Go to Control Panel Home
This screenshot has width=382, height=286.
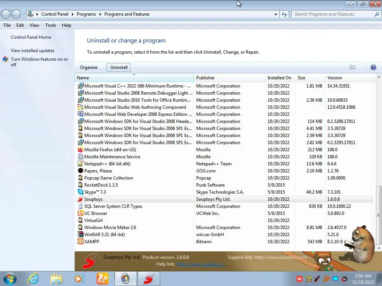(x=31, y=37)
